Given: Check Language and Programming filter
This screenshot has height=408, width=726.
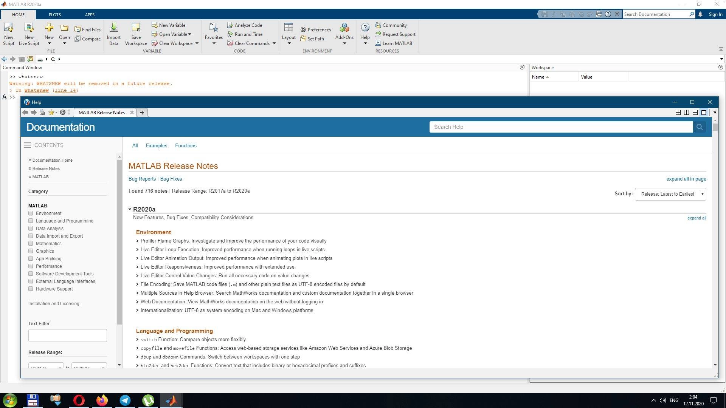Looking at the screenshot, I should (x=31, y=221).
